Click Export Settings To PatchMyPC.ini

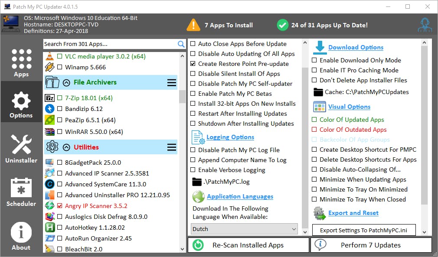pos(364,230)
